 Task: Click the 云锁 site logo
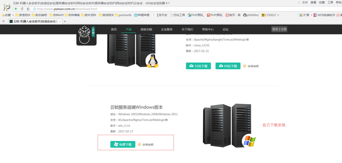[x=86, y=35]
